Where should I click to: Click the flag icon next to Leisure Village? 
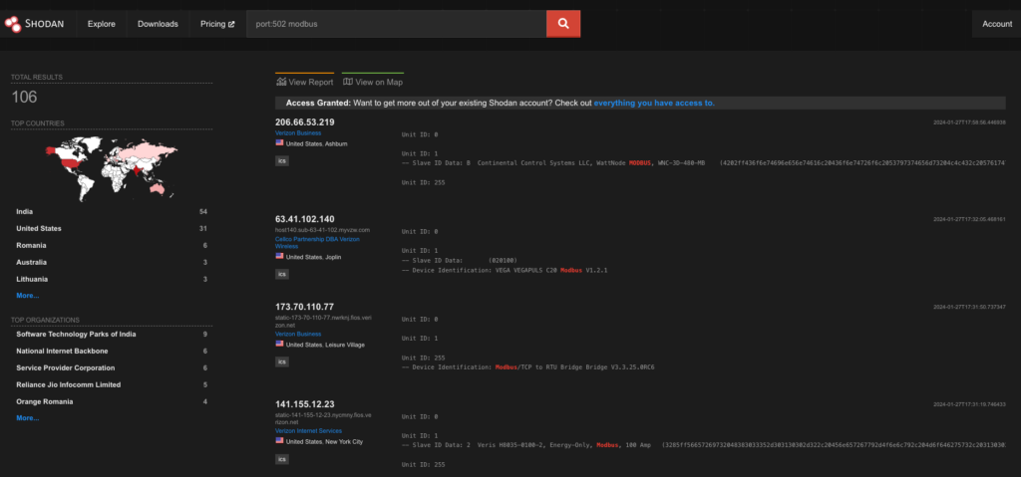279,344
